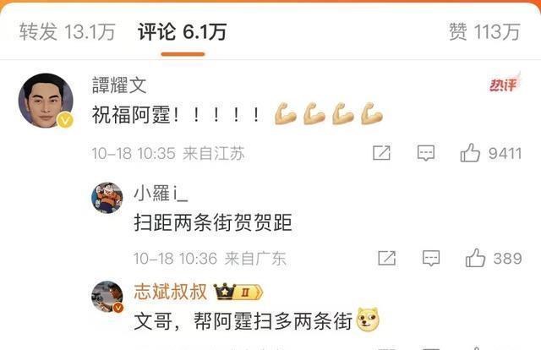Open the 小羅i_ username link

point(161,193)
